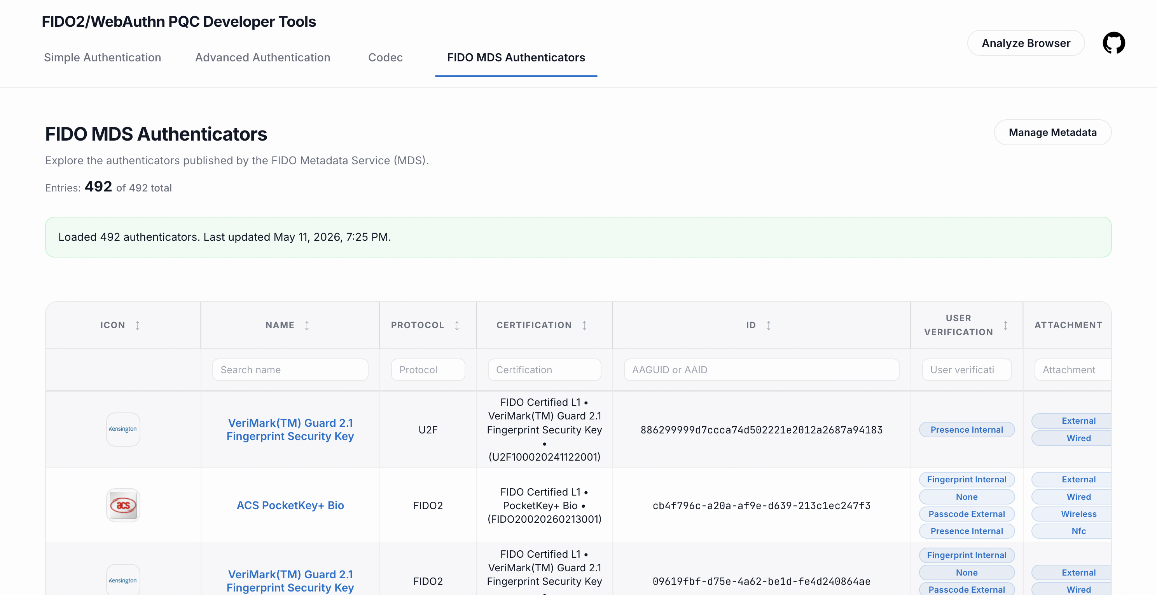Open the GitHub repository icon
Screen dimensions: 1157x595
(1113, 43)
